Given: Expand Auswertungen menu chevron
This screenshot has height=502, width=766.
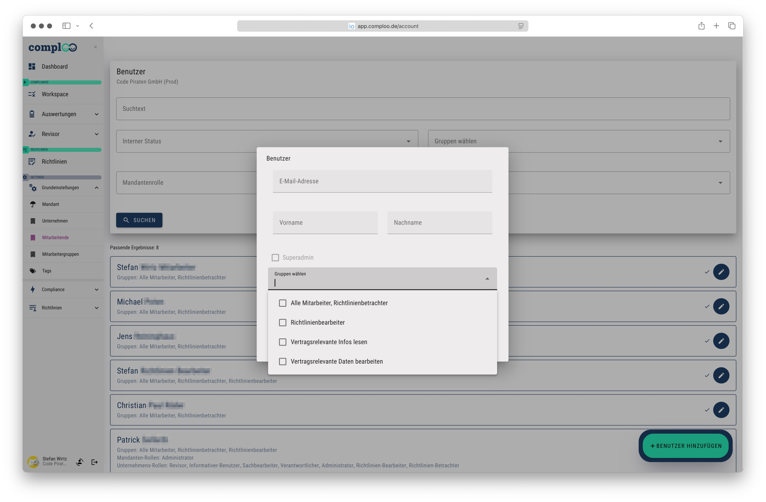Looking at the screenshot, I should click(x=97, y=114).
